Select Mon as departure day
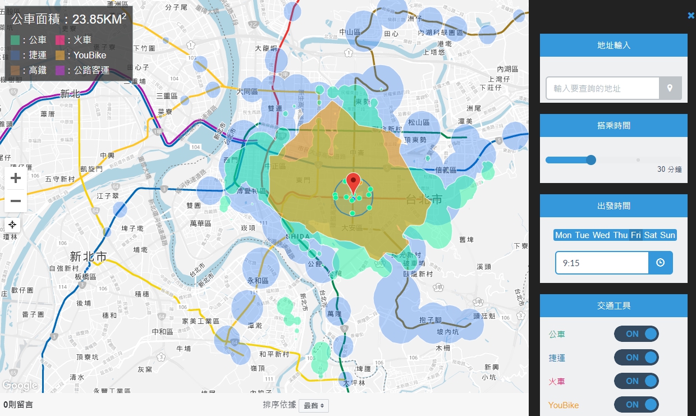The image size is (696, 416). pyautogui.click(x=563, y=235)
